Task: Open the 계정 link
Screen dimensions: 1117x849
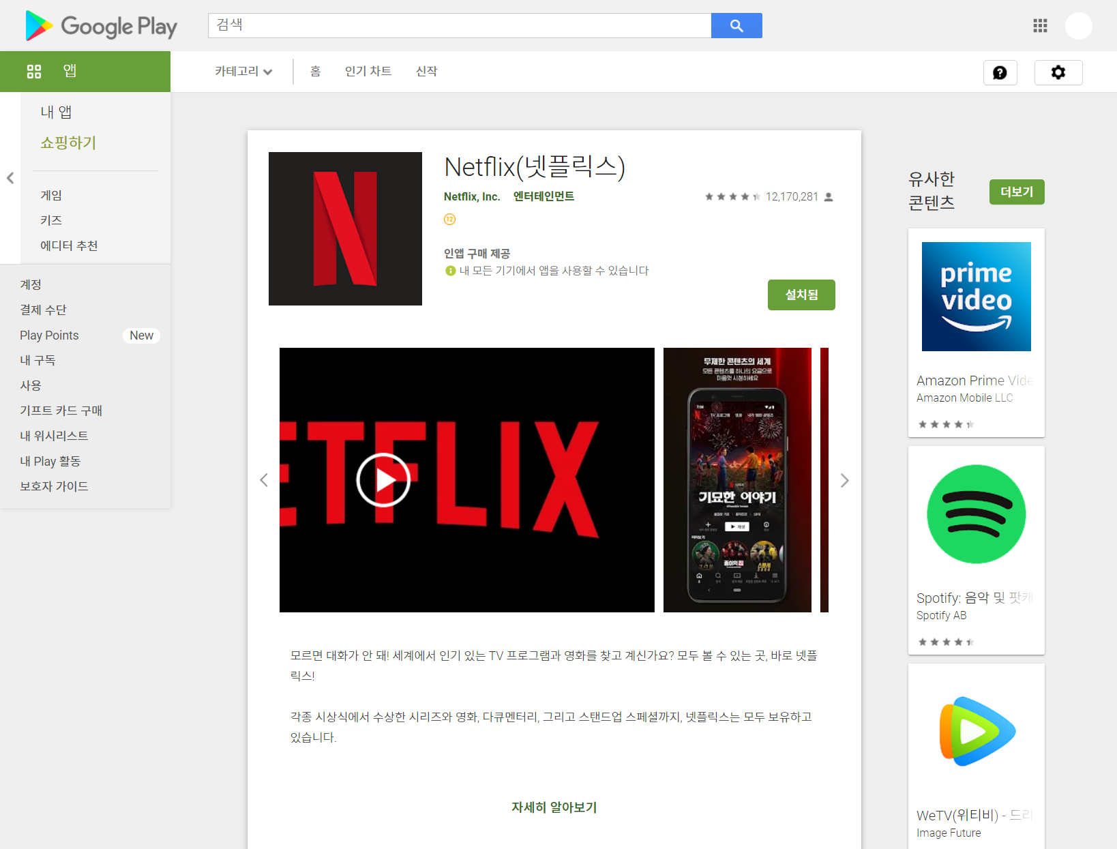Action: 31,284
